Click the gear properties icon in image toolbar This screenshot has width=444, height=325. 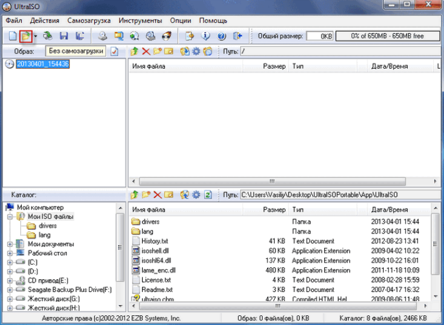point(196,51)
